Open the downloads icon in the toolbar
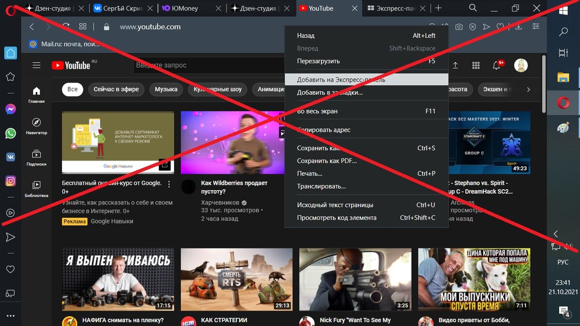This screenshot has height=326, width=580. point(519,27)
